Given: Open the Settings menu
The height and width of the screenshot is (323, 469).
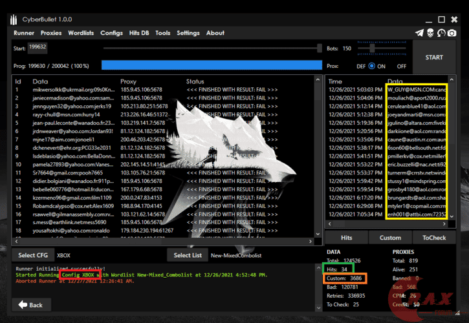Looking at the screenshot, I should pos(188,33).
